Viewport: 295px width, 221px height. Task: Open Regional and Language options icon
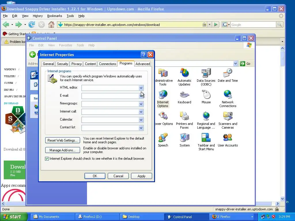click(x=206, y=120)
